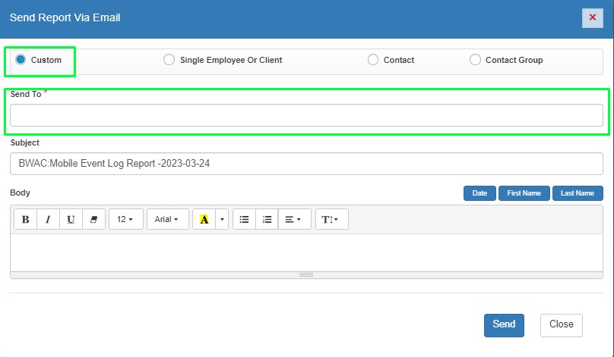Insert the First Name placeholder tag

click(524, 193)
